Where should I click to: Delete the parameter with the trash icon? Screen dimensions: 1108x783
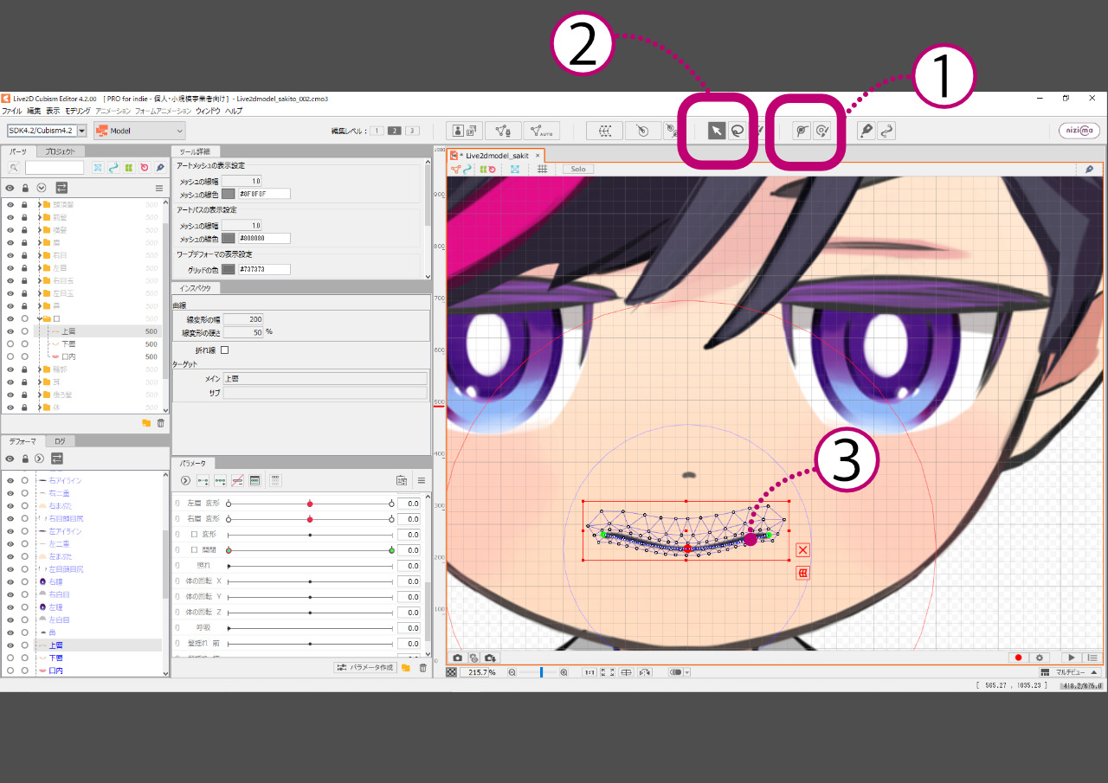pyautogui.click(x=422, y=668)
